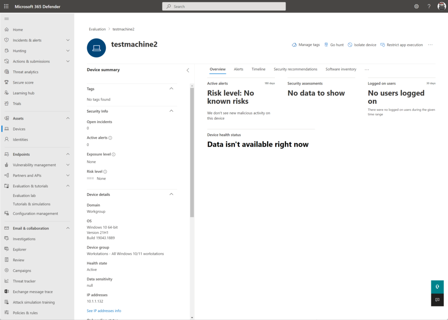
Task: Open Review in sidebar
Action: [18, 260]
